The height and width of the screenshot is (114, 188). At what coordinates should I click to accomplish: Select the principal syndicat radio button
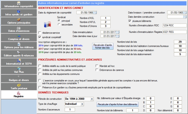click(x=59, y=21)
